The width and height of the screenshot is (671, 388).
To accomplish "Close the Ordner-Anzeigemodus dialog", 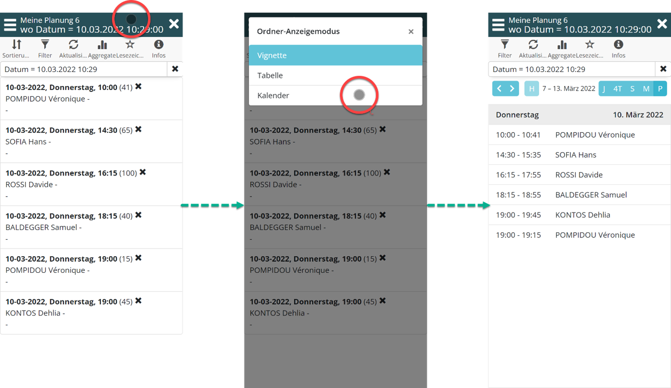I will click(x=411, y=32).
